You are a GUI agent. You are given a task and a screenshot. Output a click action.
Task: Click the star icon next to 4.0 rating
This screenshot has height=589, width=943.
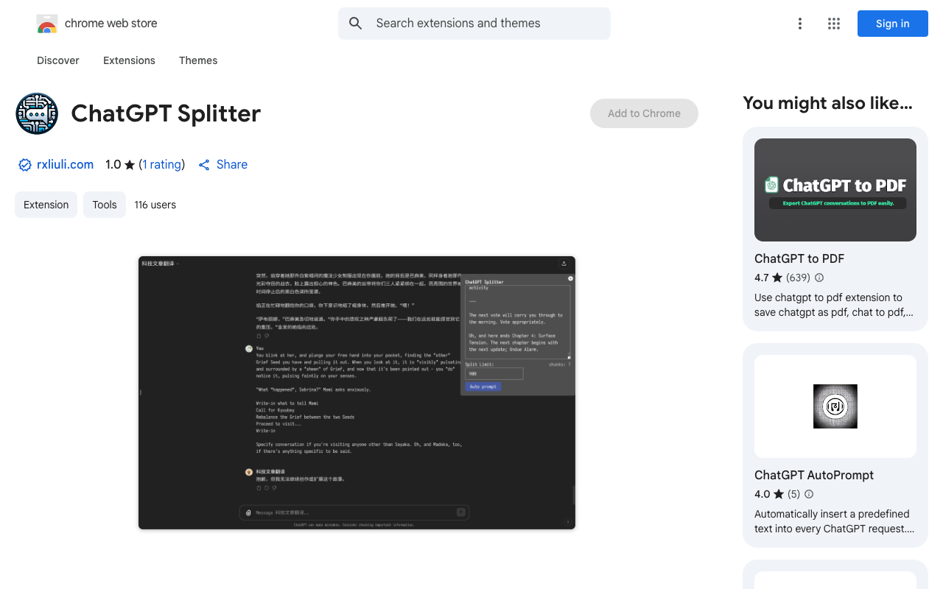pyautogui.click(x=779, y=494)
